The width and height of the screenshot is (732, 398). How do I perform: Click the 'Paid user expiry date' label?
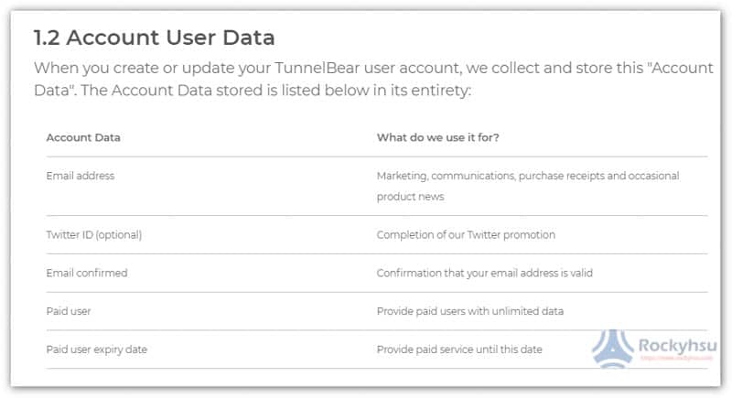97,350
